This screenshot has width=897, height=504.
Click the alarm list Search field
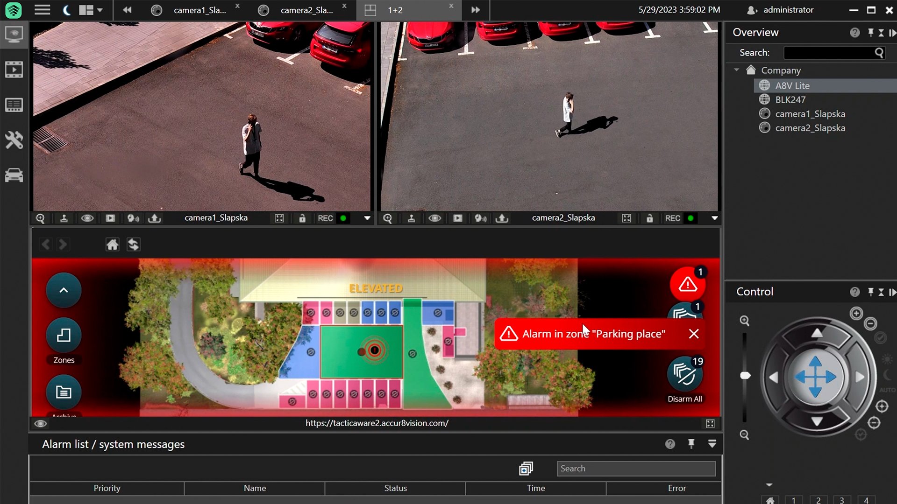(x=635, y=469)
